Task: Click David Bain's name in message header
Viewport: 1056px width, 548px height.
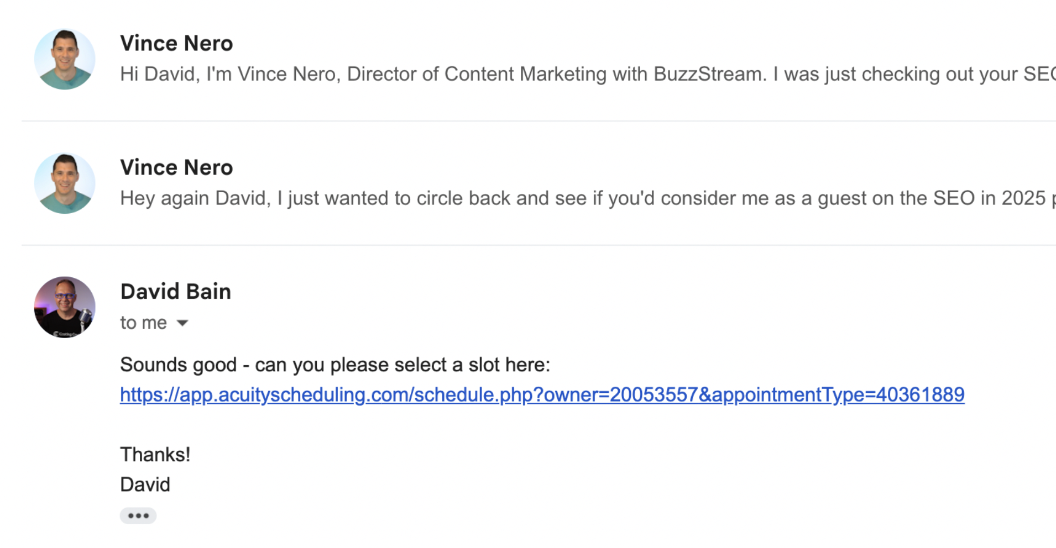Action: click(175, 291)
